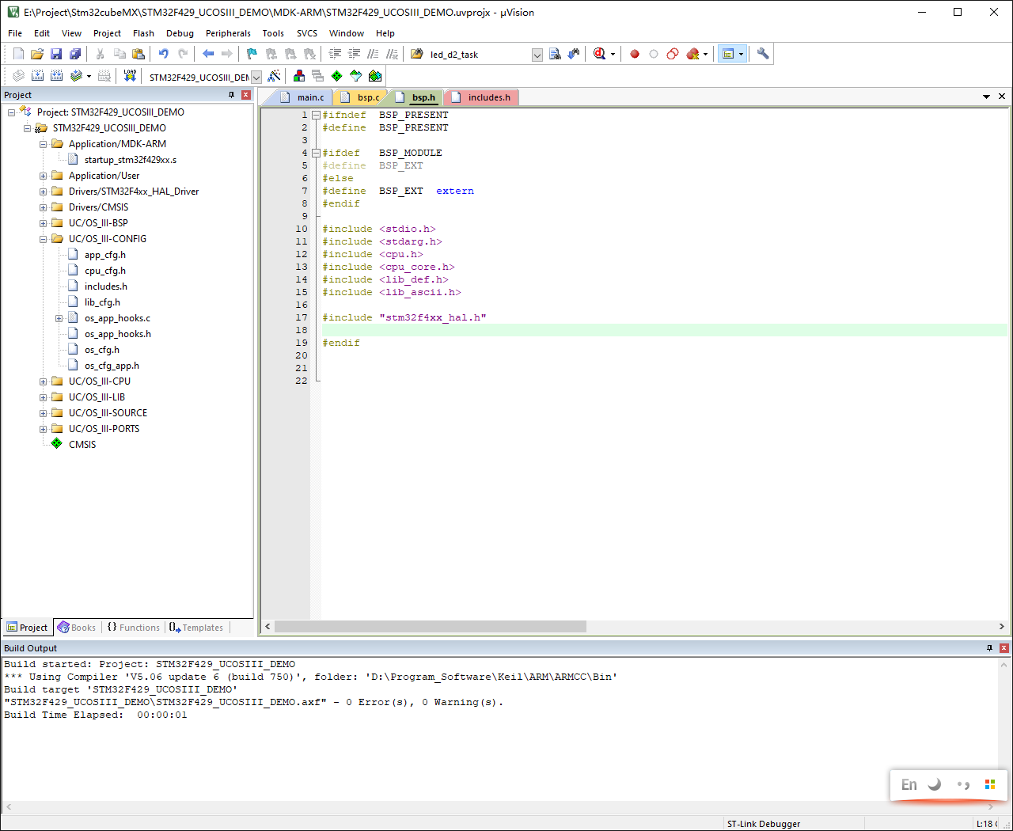1013x831 pixels.
Task: Switch to the includes.h tab
Action: coord(482,97)
